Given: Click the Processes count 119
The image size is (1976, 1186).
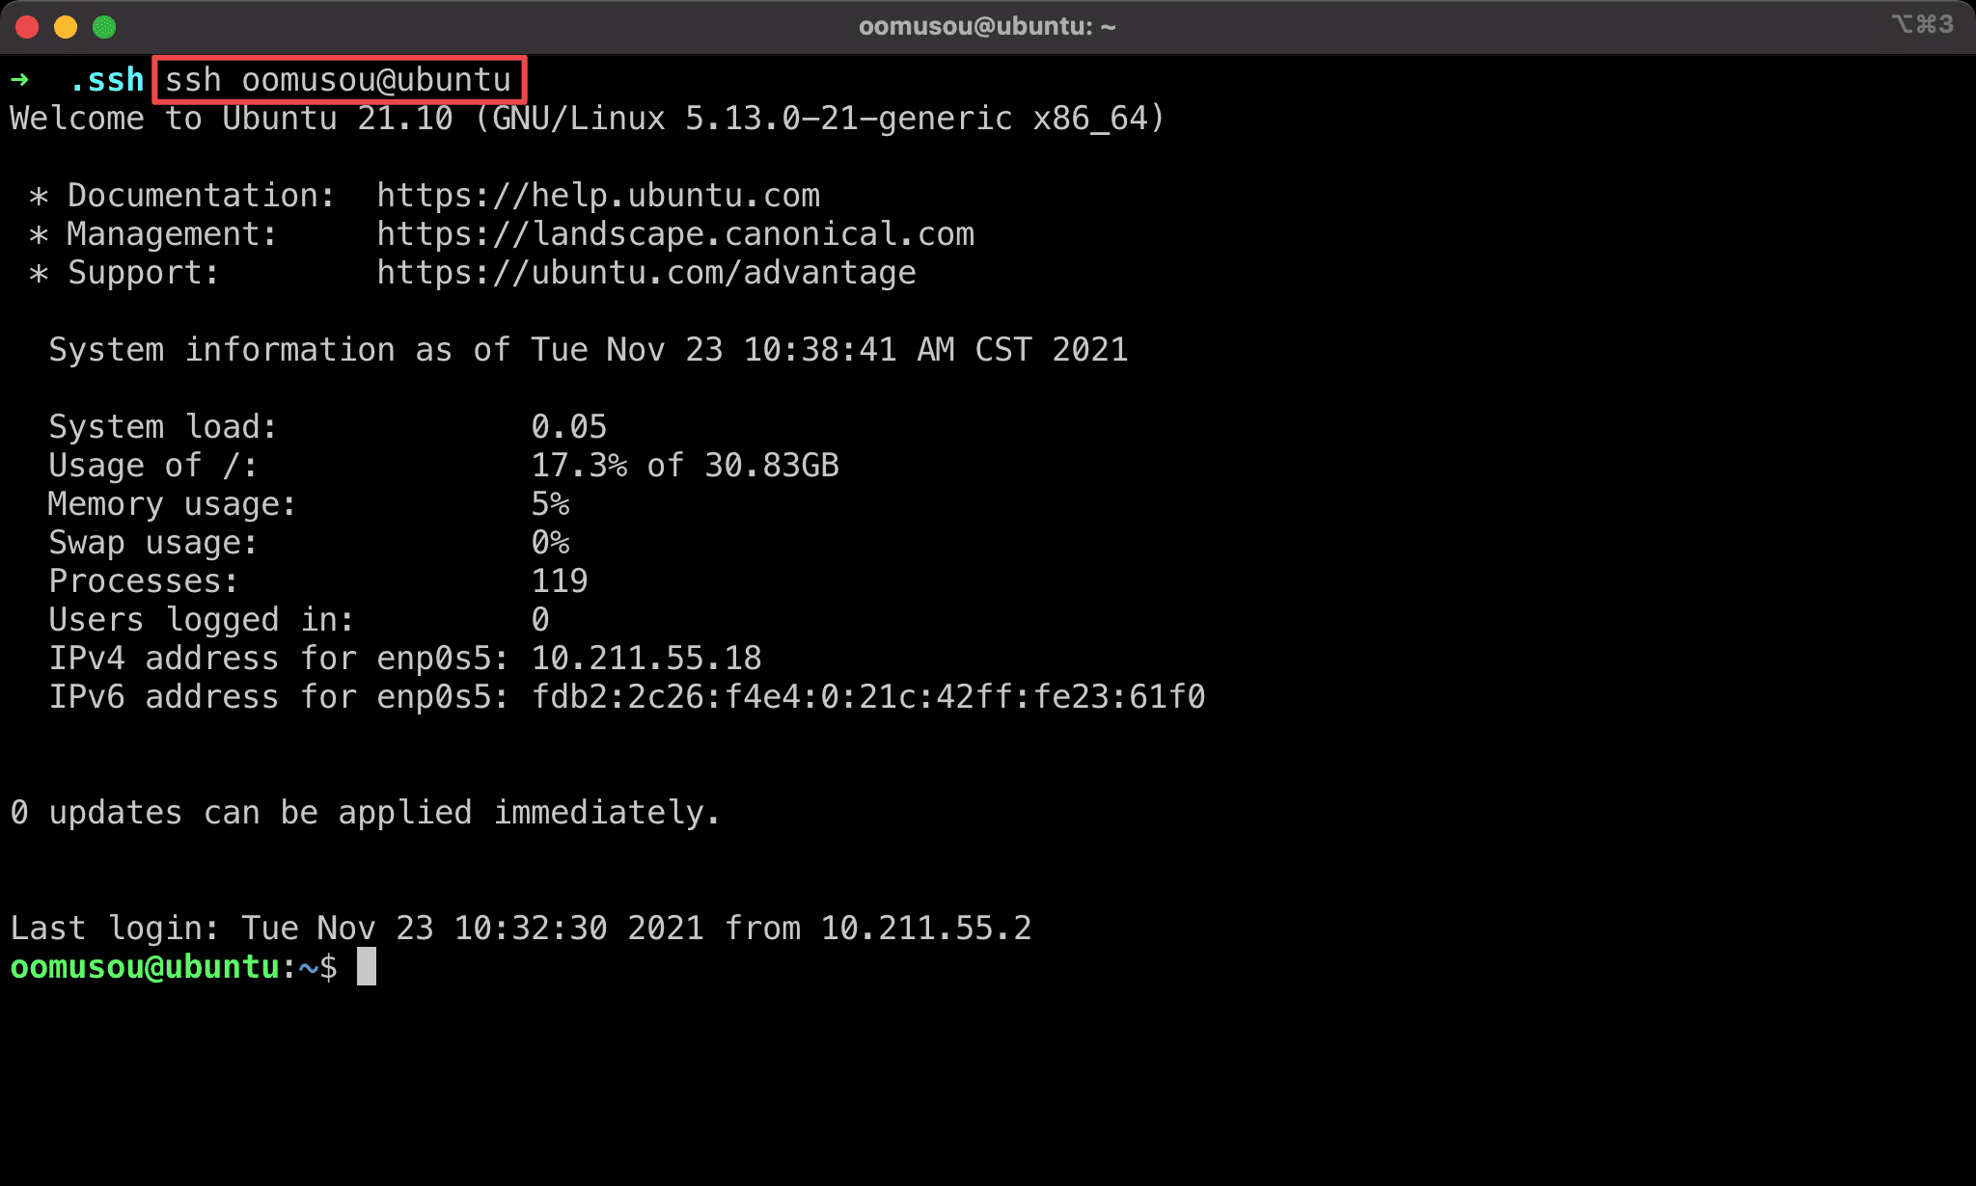Looking at the screenshot, I should 560,581.
